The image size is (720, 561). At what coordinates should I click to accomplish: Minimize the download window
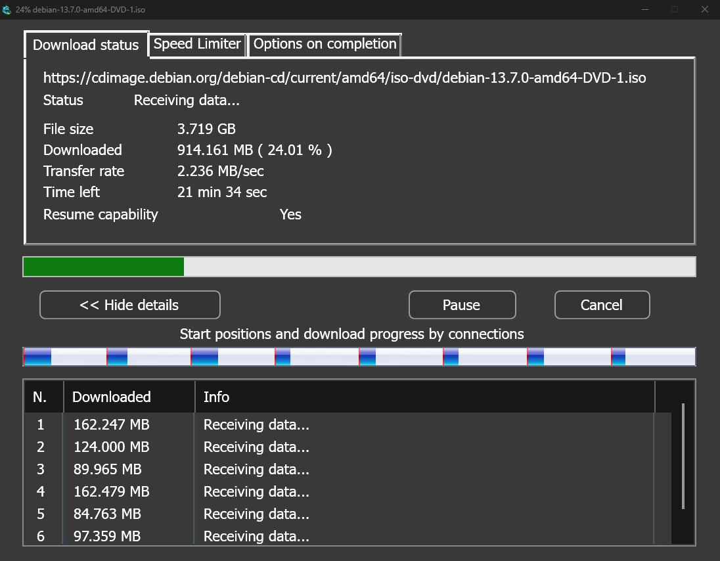click(644, 9)
